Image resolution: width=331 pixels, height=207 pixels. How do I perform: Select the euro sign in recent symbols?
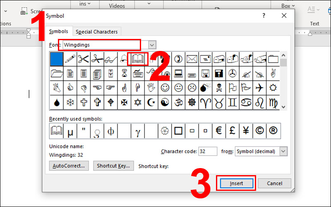click(x=219, y=131)
